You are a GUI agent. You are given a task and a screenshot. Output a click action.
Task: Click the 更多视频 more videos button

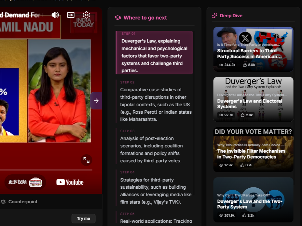(25, 182)
